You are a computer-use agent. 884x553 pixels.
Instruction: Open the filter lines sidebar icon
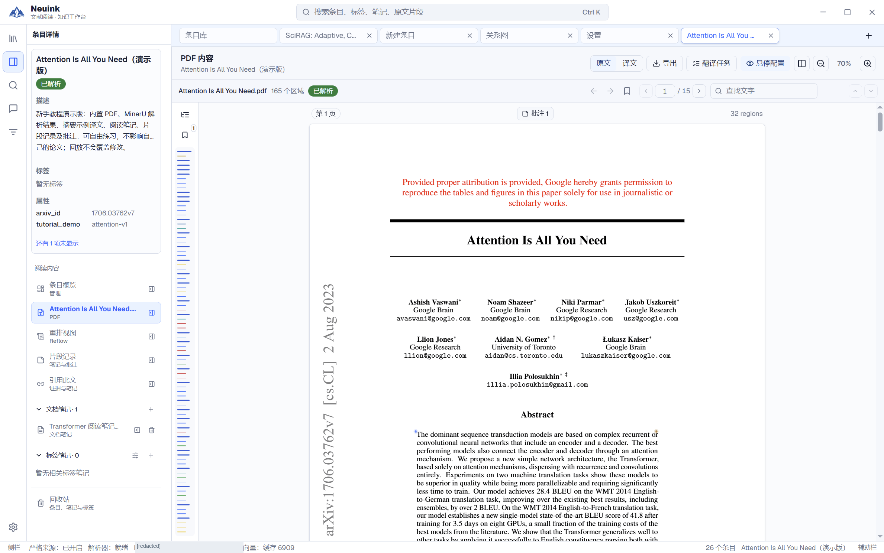click(13, 132)
